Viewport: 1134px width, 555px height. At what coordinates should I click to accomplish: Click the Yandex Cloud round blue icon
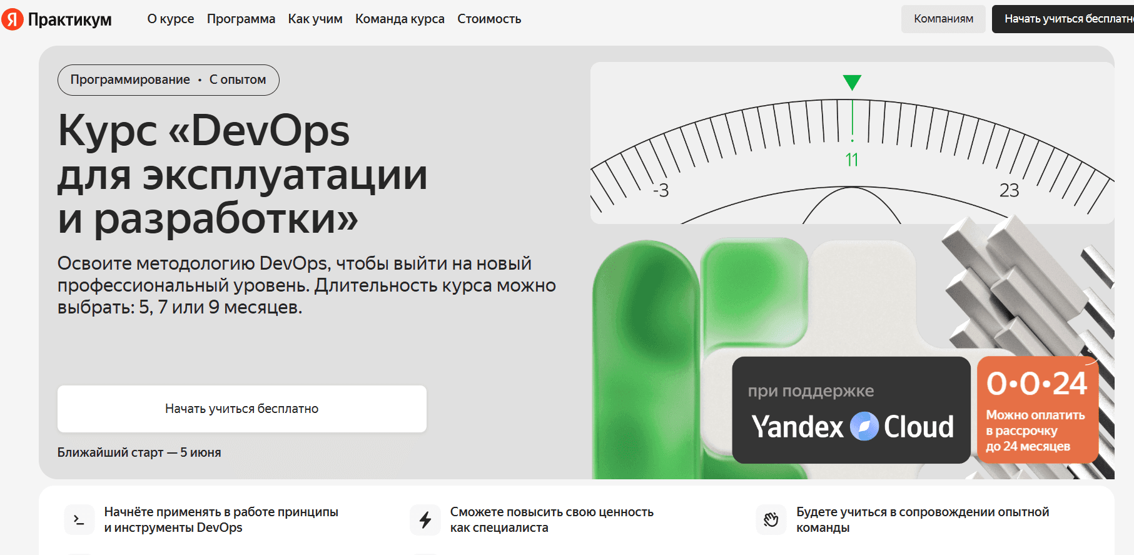864,427
